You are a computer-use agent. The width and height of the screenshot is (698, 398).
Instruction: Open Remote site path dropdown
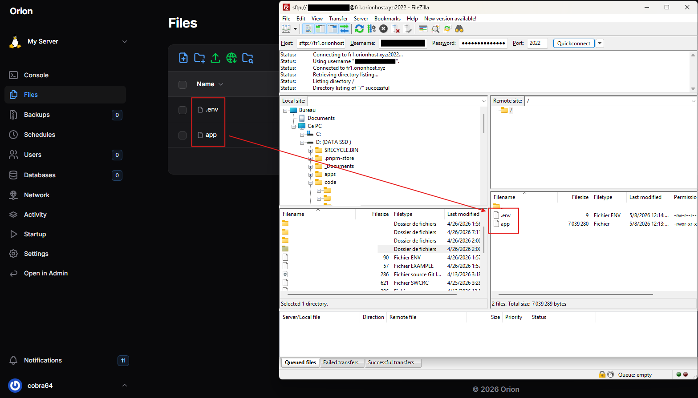(x=693, y=101)
